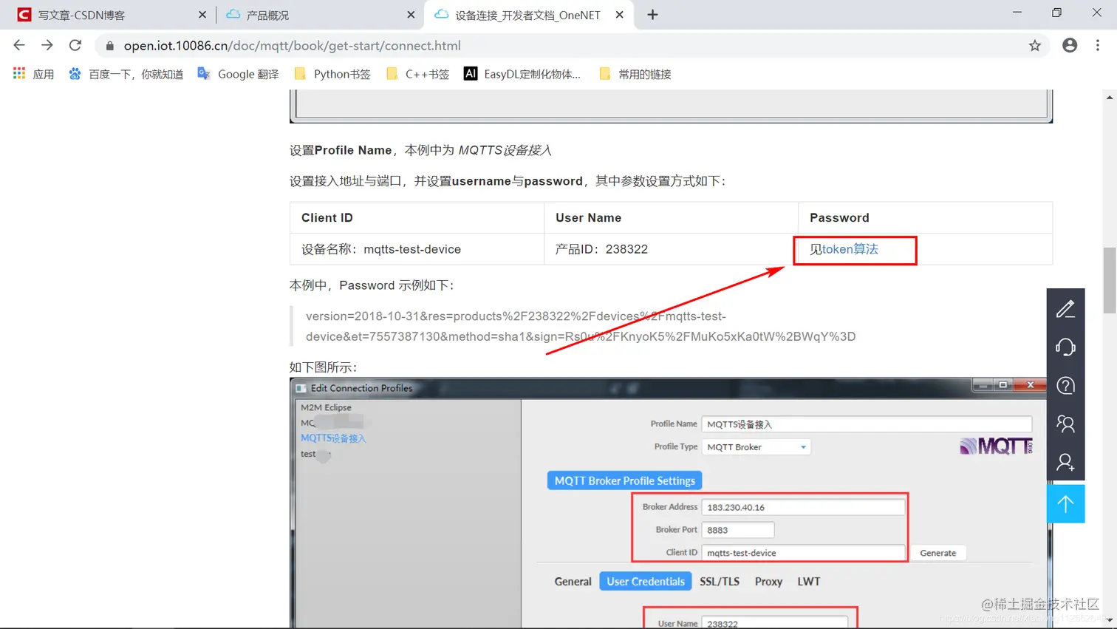Open the 应用 apps bookmark
This screenshot has width=1117, height=629.
coord(34,74)
